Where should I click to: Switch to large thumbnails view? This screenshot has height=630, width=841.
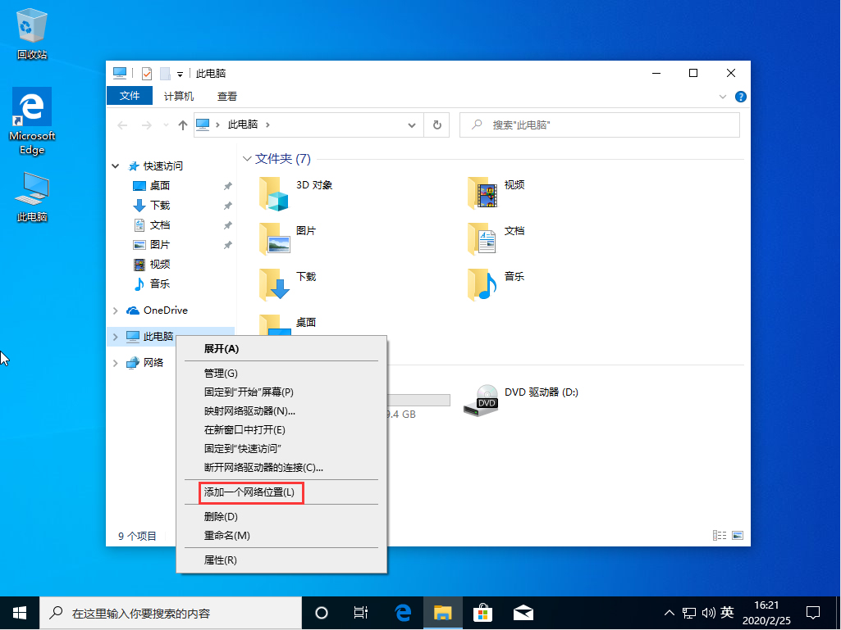coord(736,535)
